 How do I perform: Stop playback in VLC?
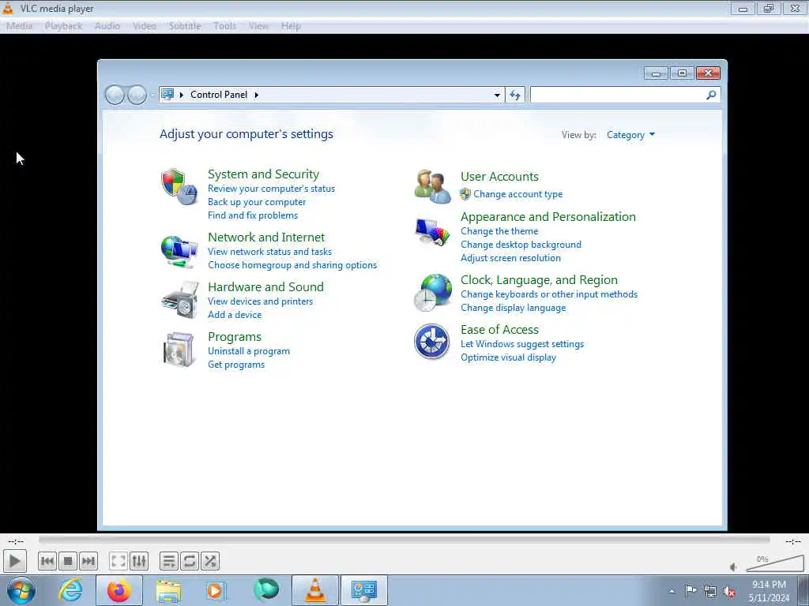click(68, 561)
